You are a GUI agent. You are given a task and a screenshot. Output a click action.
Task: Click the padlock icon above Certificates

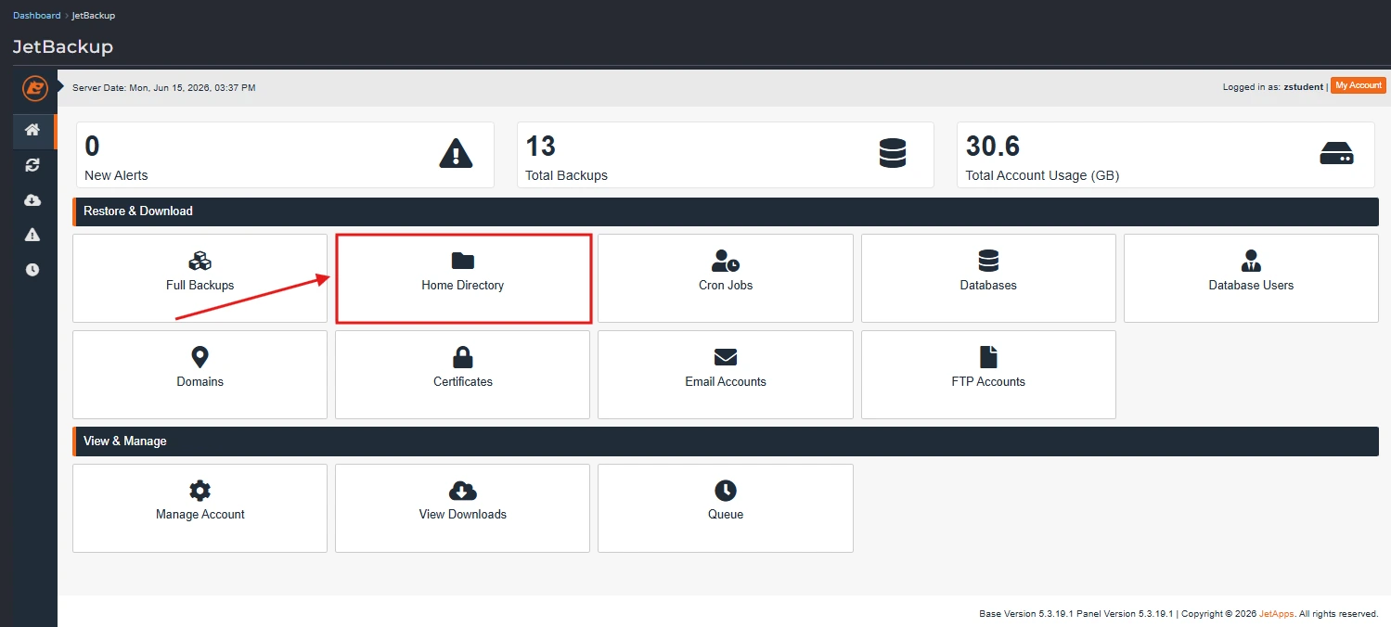[x=462, y=357]
